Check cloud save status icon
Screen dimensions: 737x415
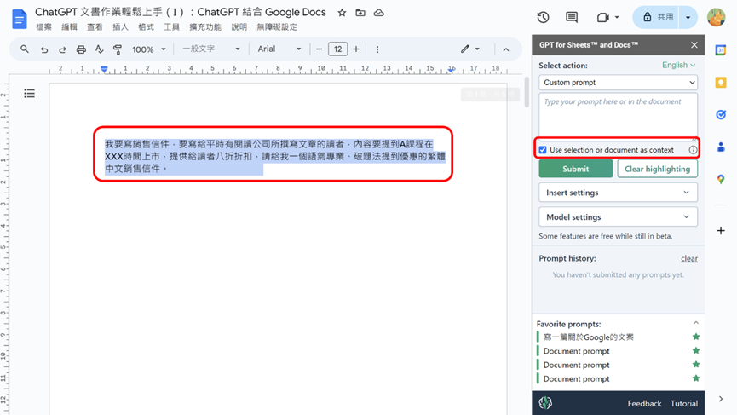379,13
